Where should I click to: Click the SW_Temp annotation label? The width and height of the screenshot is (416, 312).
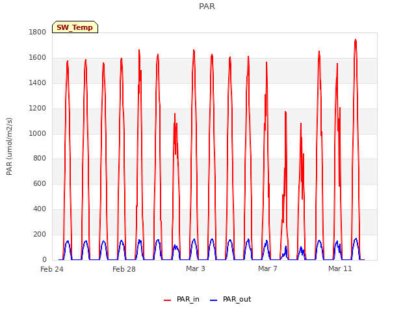click(x=75, y=27)
